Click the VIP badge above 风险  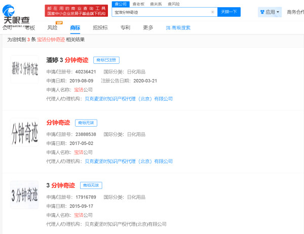(x=59, y=23)
